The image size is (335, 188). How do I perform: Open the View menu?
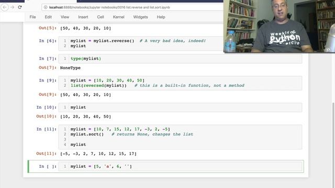tap(65, 17)
